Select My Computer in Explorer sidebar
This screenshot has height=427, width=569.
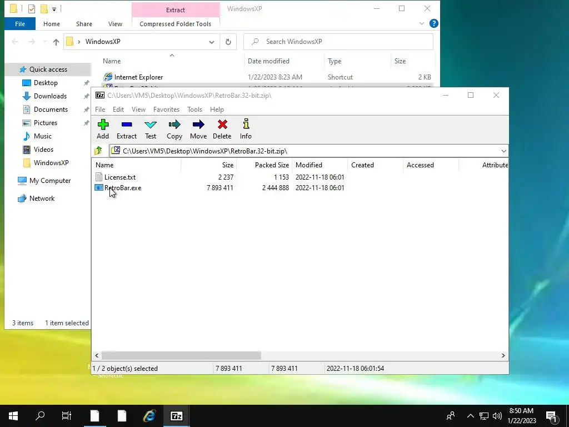pyautogui.click(x=50, y=181)
